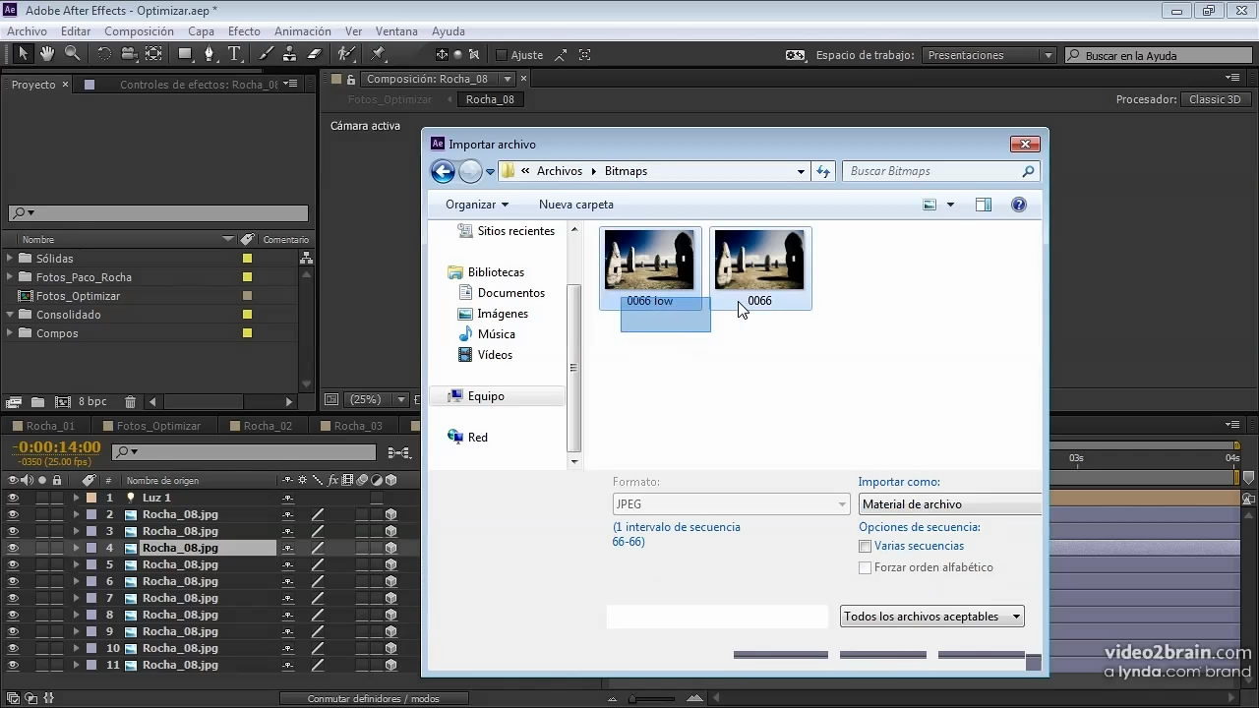Open the Todos los archivos aceptables dropdown

pyautogui.click(x=932, y=617)
